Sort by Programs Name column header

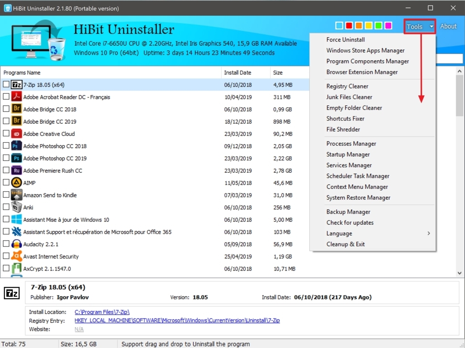(x=111, y=72)
